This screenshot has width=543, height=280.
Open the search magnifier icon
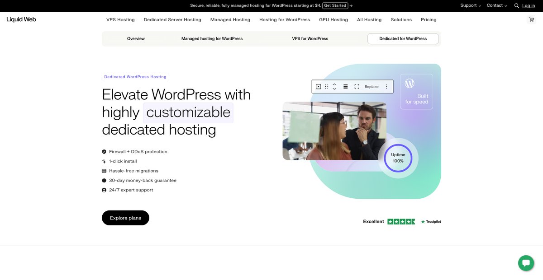[x=517, y=6]
